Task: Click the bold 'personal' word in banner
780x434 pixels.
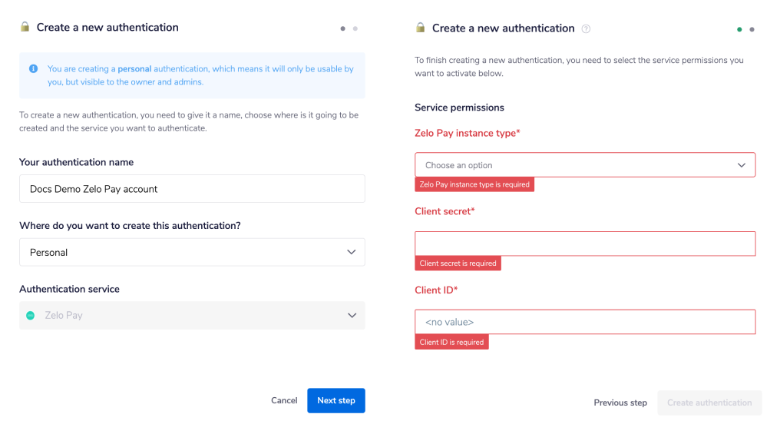Action: pos(134,69)
